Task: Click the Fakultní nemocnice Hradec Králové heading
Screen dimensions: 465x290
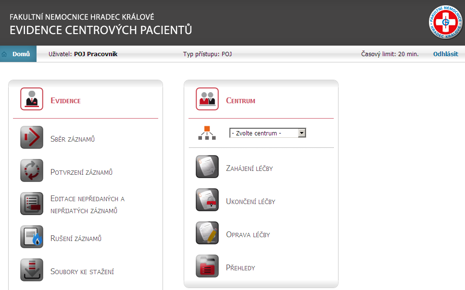Action: tap(82, 17)
